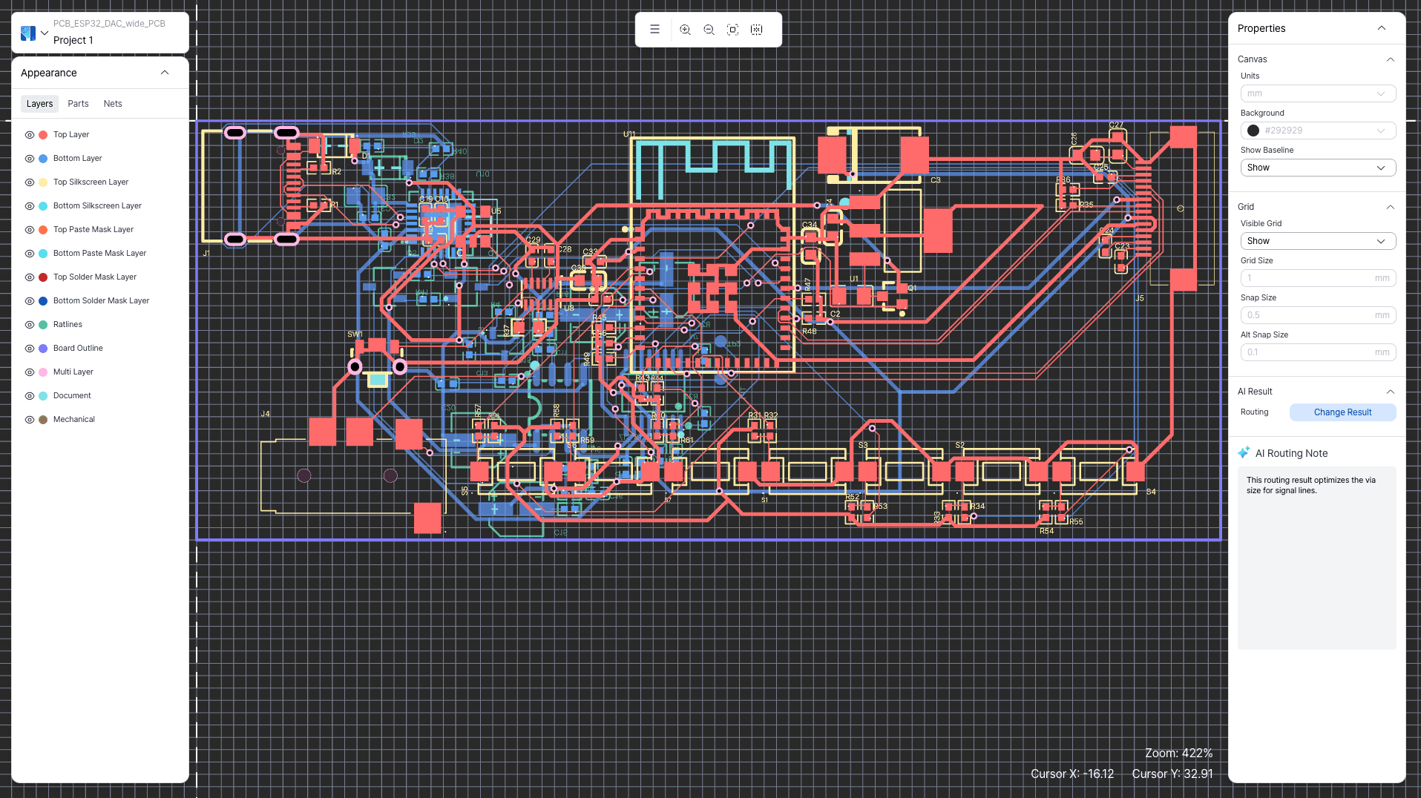Toggle visibility of Ratlines layer

(x=30, y=325)
